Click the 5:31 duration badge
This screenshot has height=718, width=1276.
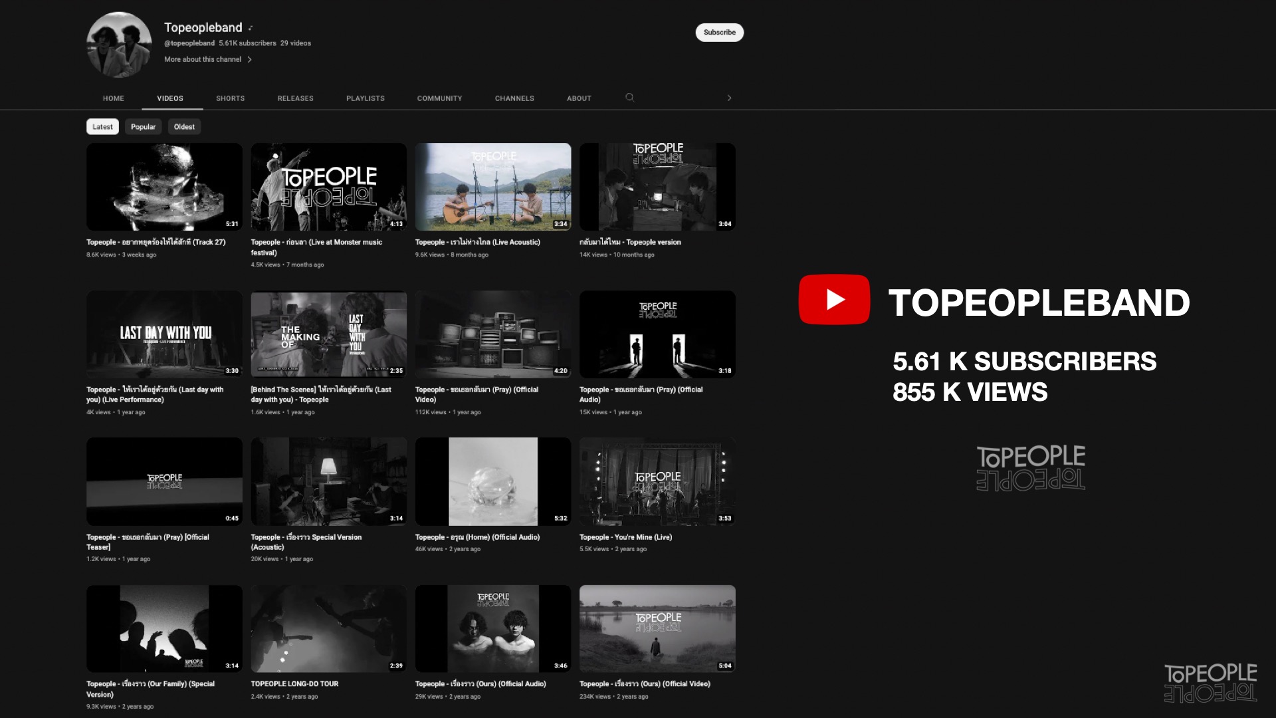tap(231, 224)
